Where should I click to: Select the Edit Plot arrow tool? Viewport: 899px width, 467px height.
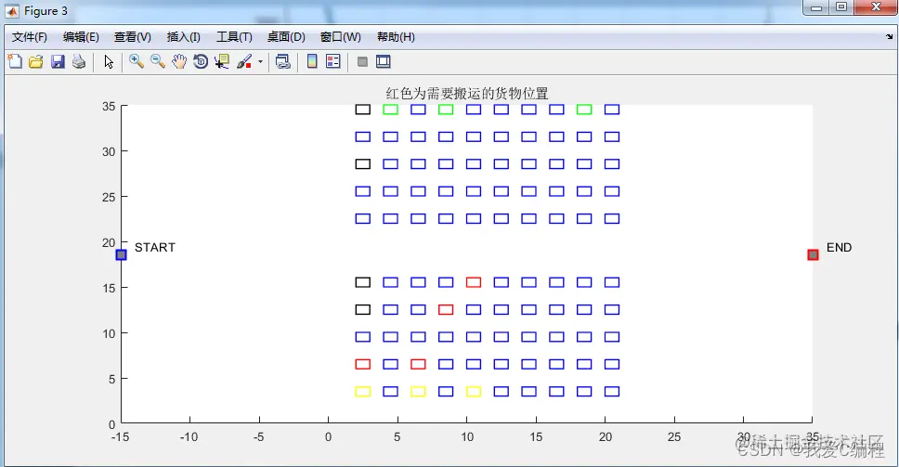[109, 61]
